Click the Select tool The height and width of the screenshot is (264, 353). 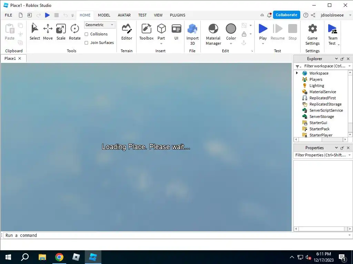tap(35, 32)
